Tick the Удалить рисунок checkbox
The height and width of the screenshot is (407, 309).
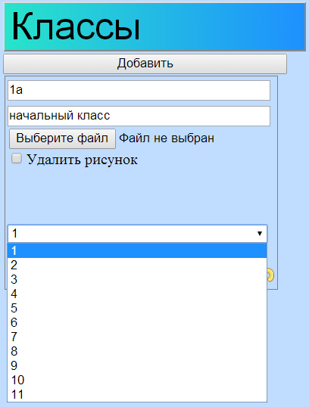coord(17,158)
